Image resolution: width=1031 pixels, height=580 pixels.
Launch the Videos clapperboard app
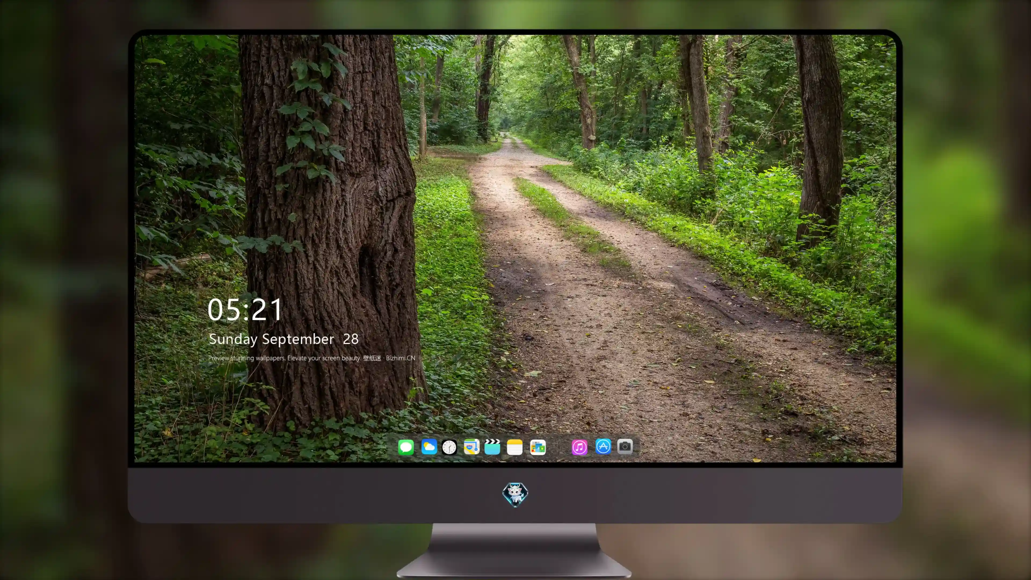point(492,447)
